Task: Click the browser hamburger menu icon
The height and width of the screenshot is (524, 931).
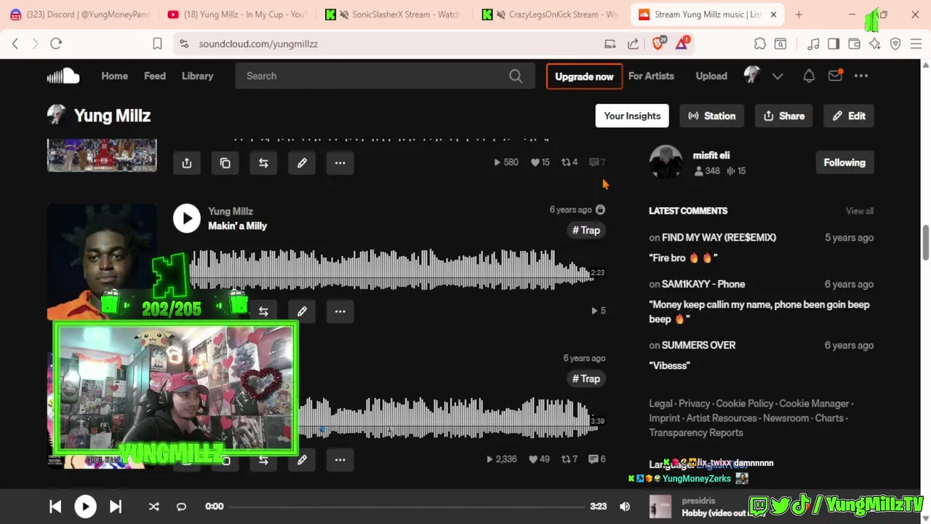Action: point(916,44)
